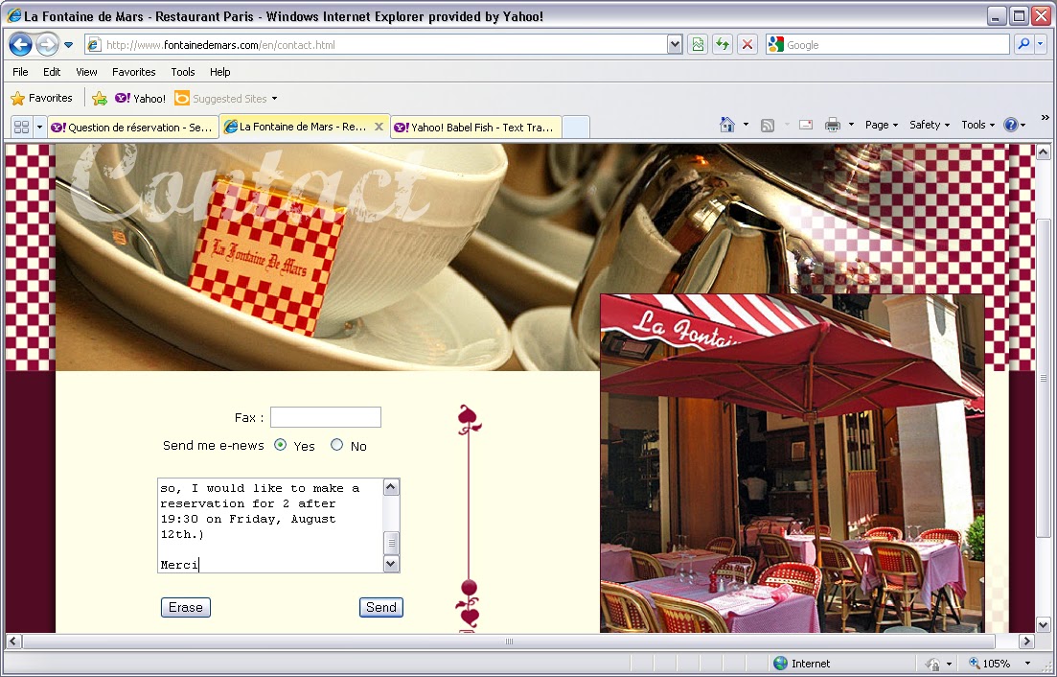Open the Page command bar menu
This screenshot has width=1057, height=677.
tap(881, 125)
